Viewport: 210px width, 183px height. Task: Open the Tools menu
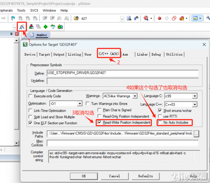point(21,10)
